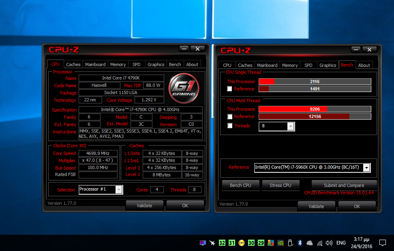The image size is (394, 251).
Task: Open the temperature tray icon showing 30
Action: pos(251,243)
